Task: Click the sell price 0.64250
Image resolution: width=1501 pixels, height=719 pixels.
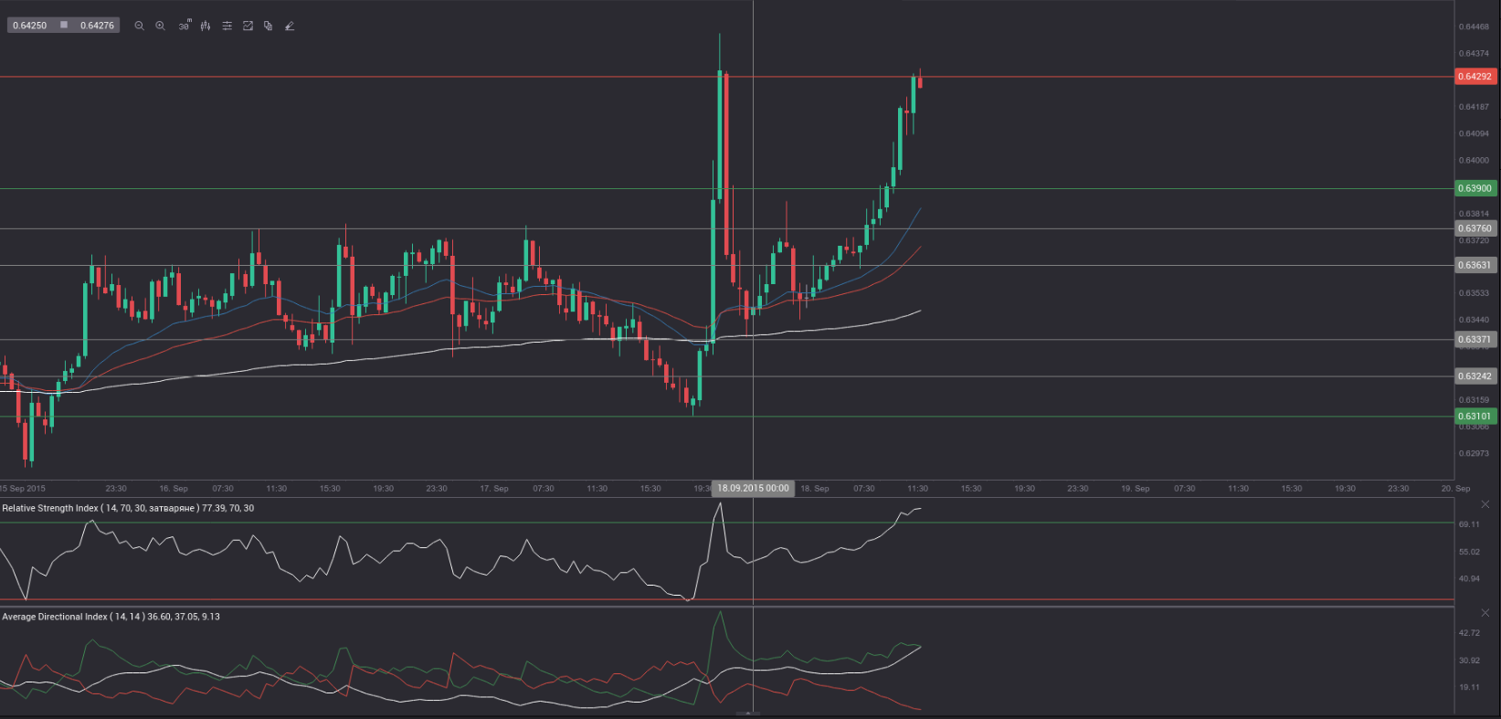Action: [30, 26]
